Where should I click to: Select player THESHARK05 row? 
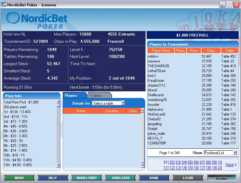pos(193,66)
